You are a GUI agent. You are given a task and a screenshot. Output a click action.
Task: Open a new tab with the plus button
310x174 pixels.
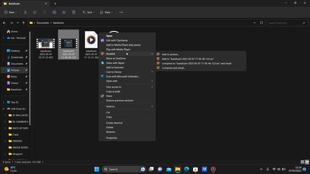tap(55, 3)
